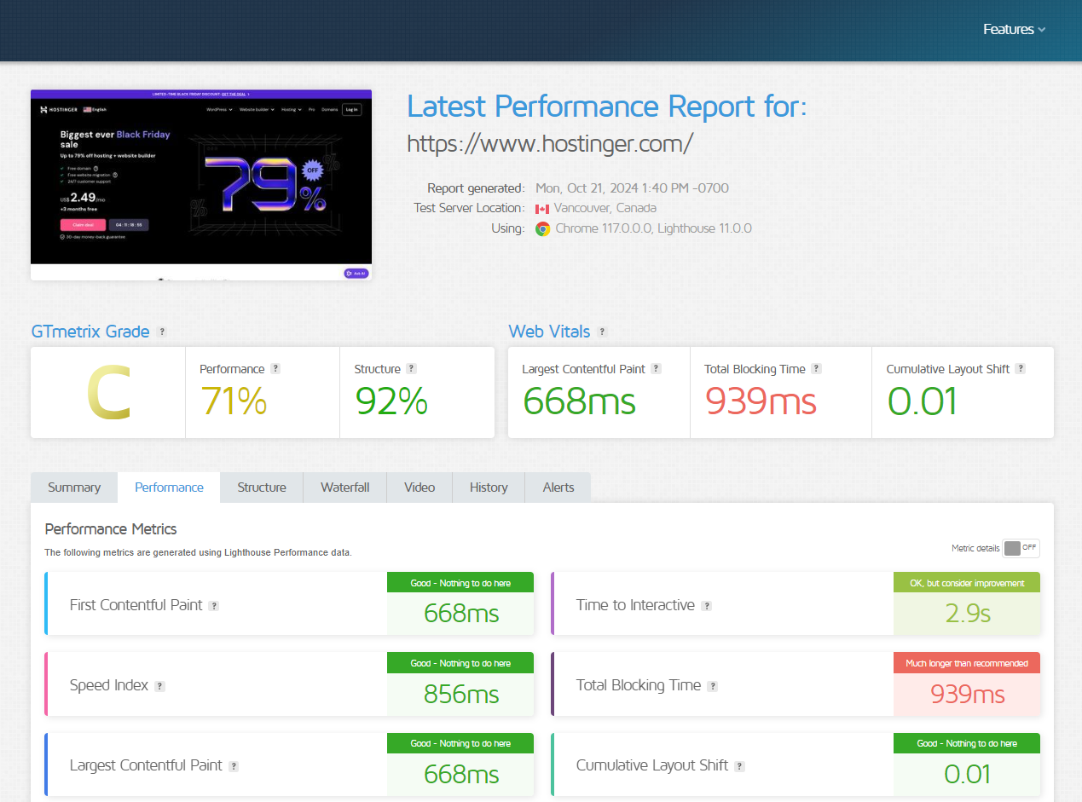Click the green Speed Index status bar

click(x=460, y=662)
